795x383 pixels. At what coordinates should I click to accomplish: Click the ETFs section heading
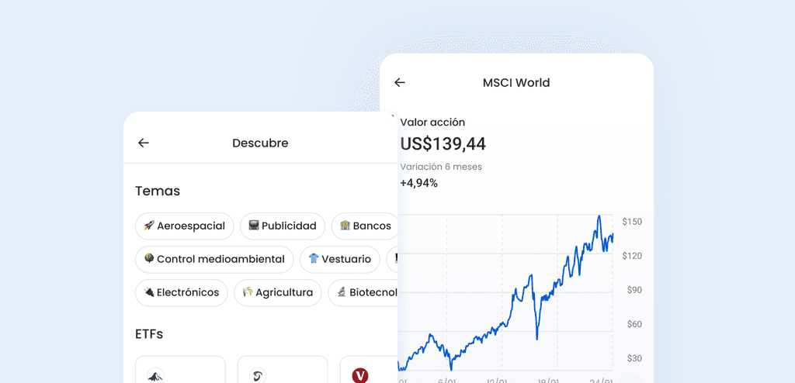click(149, 334)
